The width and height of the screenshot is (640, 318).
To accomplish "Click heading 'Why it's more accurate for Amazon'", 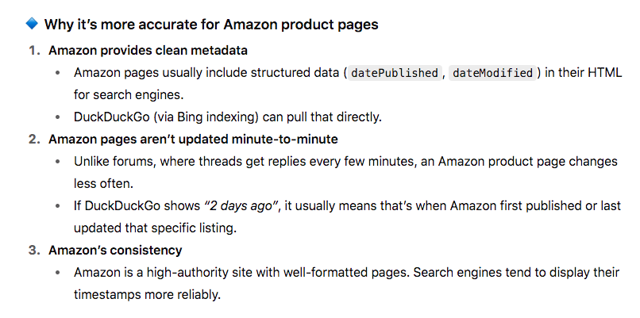I will click(x=211, y=25).
